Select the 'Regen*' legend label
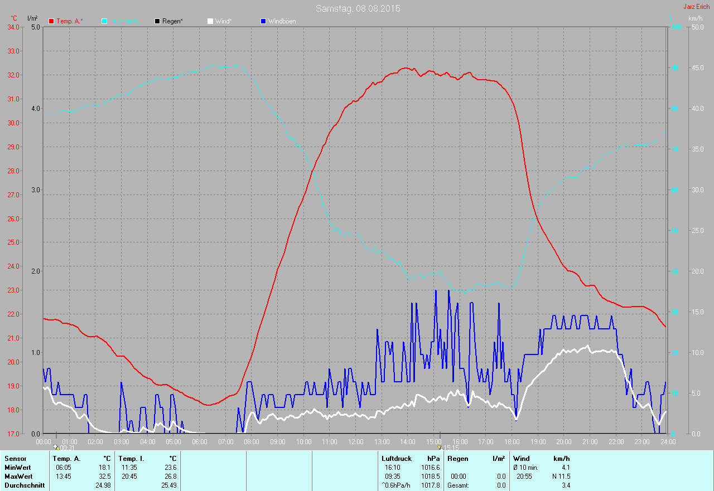 173,21
